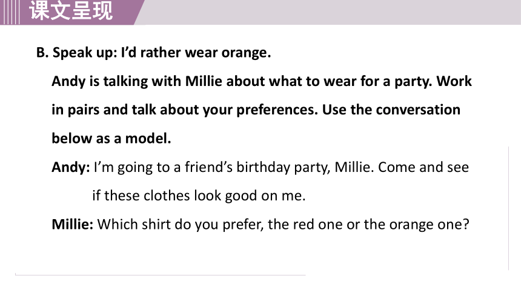
Task: Click 'the orange one?' in Millie's line
Action: pyautogui.click(x=416, y=224)
